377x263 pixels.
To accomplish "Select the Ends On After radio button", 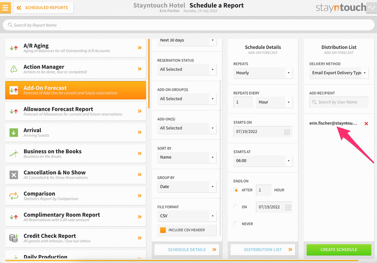I will [236, 190].
